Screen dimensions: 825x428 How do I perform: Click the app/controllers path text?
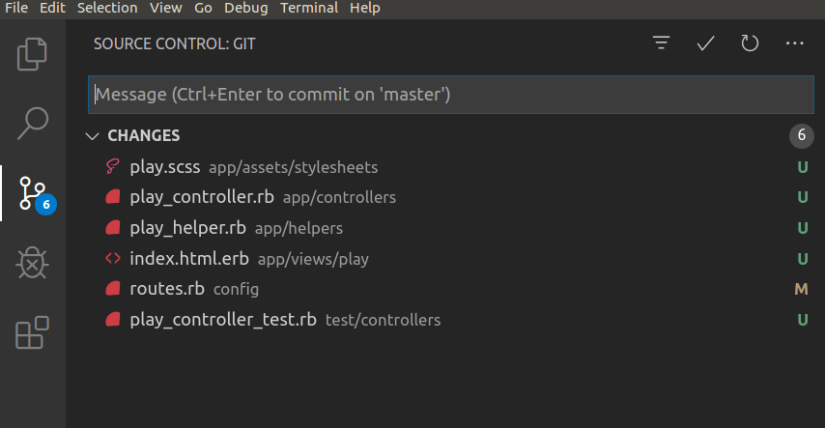coord(339,197)
